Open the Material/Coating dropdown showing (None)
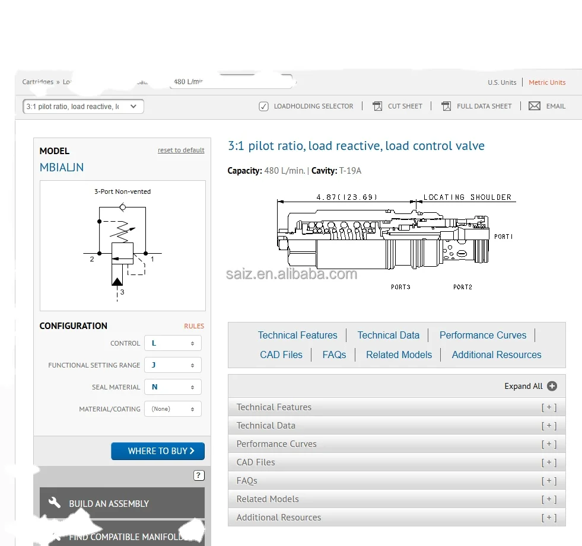 [x=173, y=408]
